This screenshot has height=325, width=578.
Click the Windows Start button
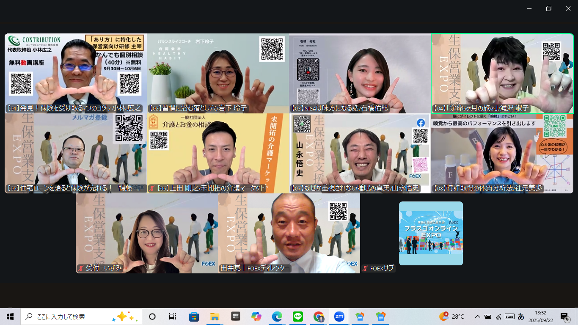pos(10,317)
